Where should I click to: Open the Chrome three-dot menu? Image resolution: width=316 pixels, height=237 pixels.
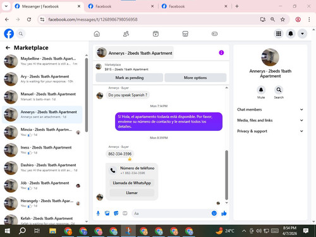coord(309,20)
